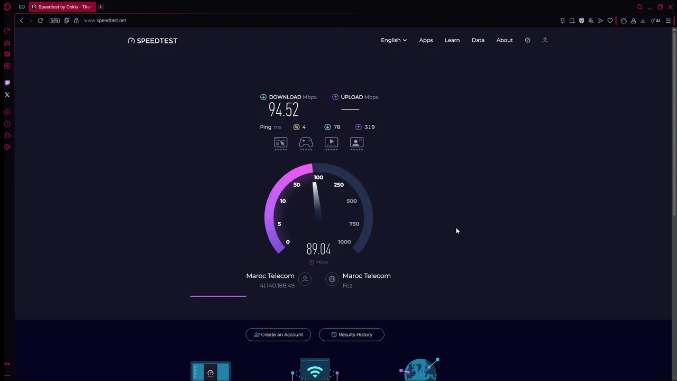
Task: Open the sidebar player icon
Action: click(x=7, y=112)
